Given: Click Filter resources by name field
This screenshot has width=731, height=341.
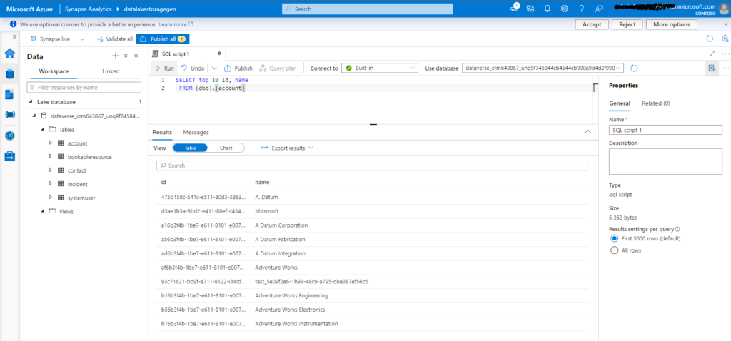Looking at the screenshot, I should click(84, 87).
